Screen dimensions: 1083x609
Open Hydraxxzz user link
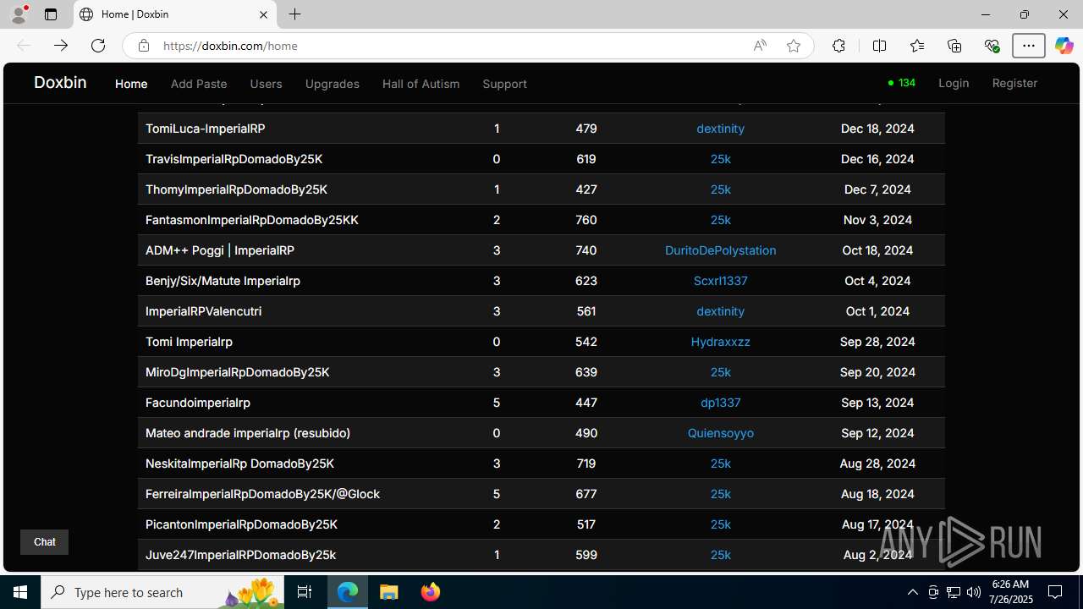tap(720, 342)
